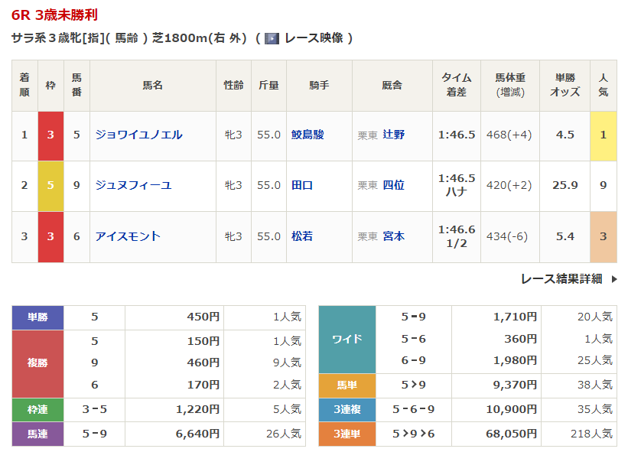Open the レース映像 race video link

[x=314, y=38]
